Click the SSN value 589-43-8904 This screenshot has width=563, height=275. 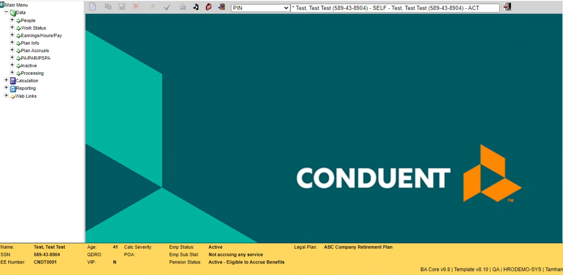coord(47,255)
